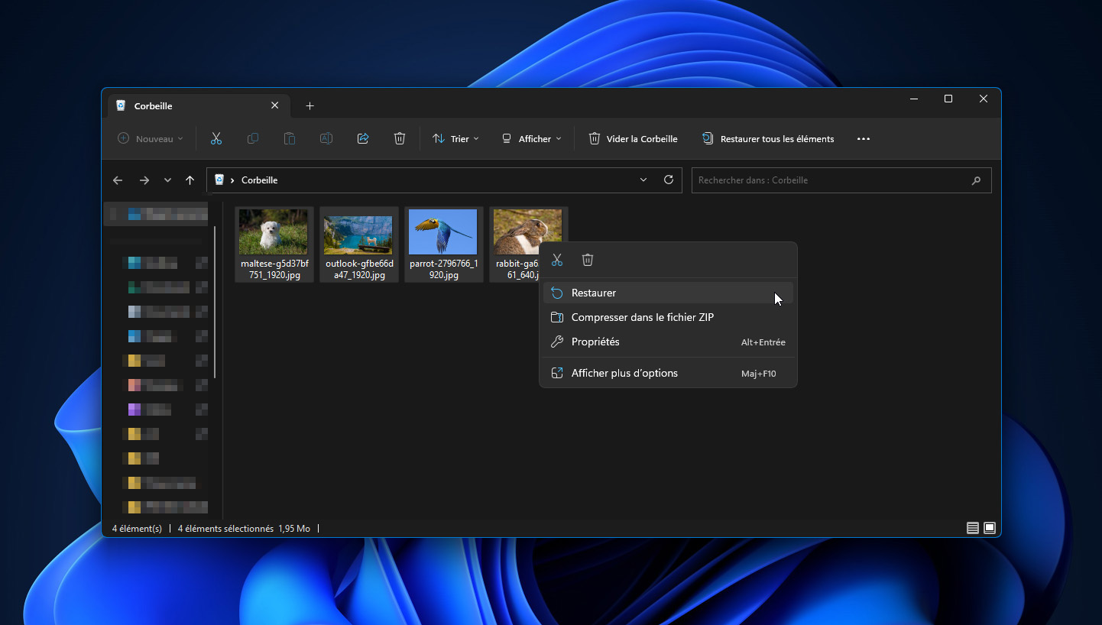Image resolution: width=1102 pixels, height=625 pixels.
Task: Refresh the Corbeille folder view
Action: pyautogui.click(x=669, y=180)
